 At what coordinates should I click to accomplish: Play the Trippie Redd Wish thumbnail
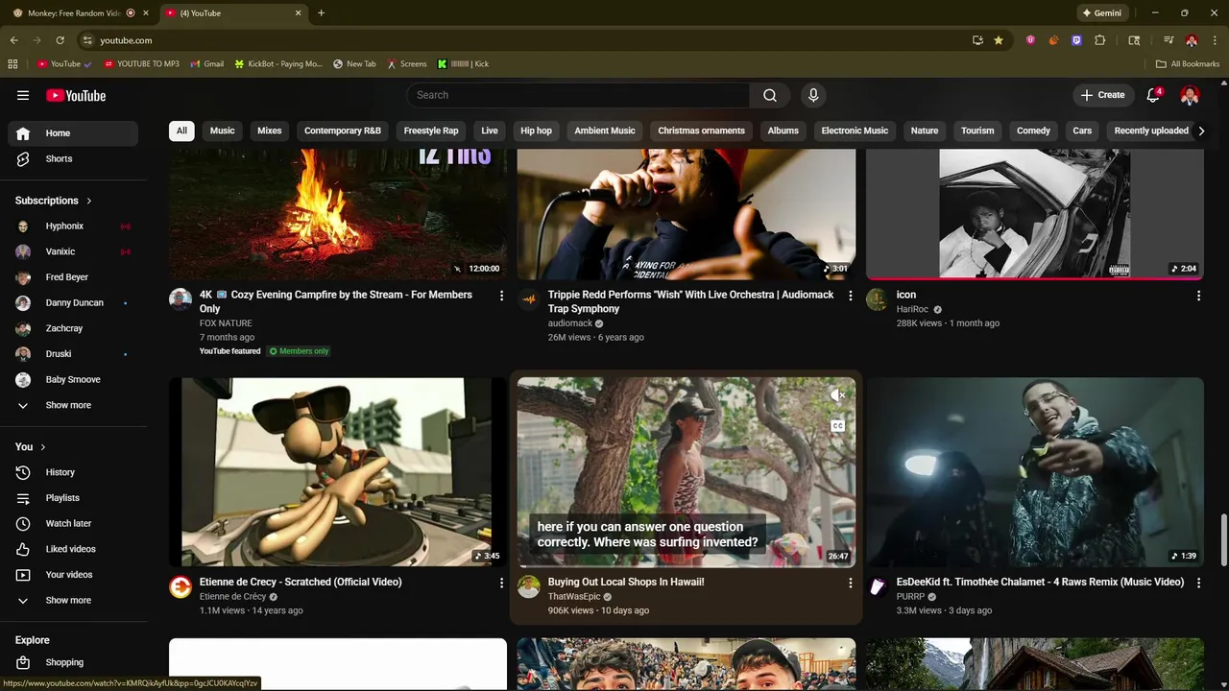(687, 214)
